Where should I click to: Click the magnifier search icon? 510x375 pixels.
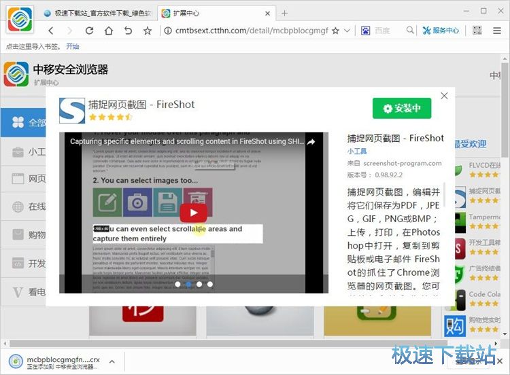tap(410, 30)
